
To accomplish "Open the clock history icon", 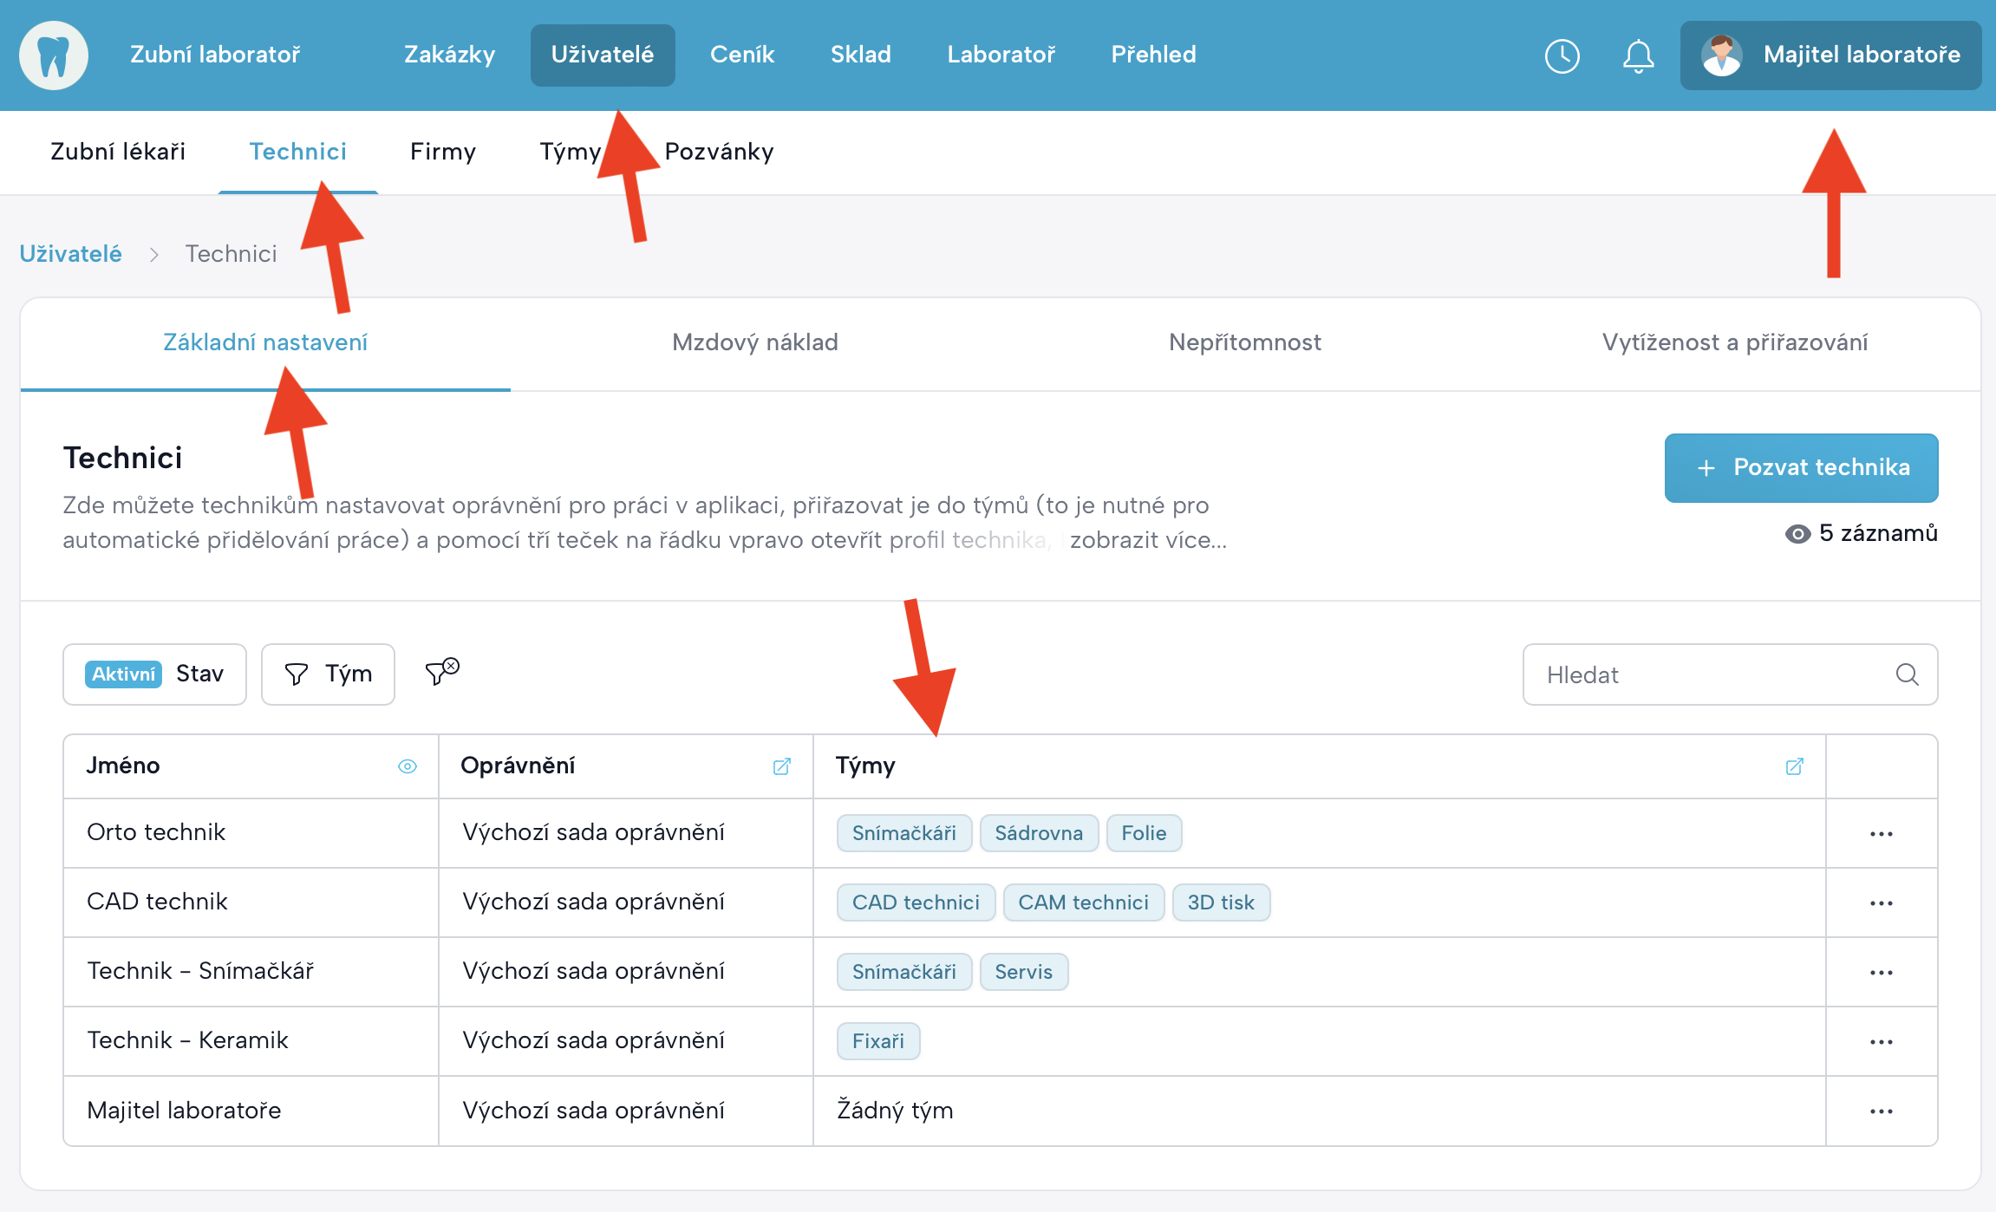I will pos(1562,56).
